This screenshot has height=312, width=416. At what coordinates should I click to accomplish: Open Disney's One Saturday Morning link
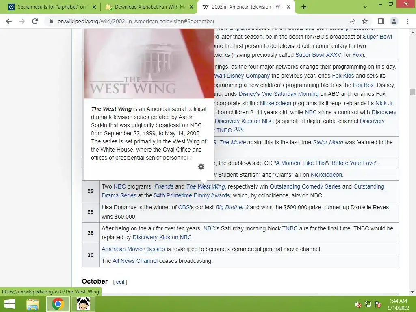(x=278, y=94)
